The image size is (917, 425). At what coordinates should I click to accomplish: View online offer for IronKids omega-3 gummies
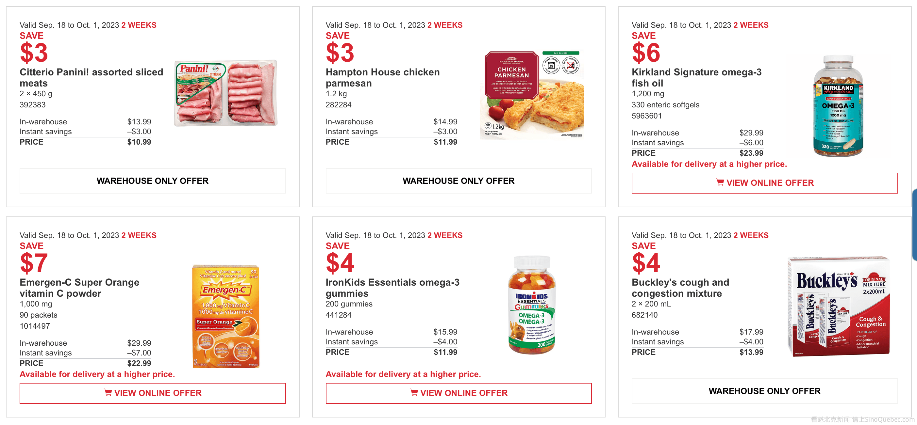[458, 393]
